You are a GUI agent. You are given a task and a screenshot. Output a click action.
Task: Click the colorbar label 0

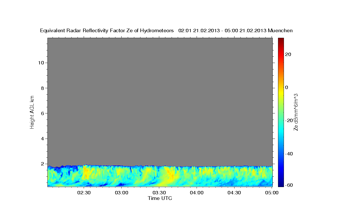286,87
